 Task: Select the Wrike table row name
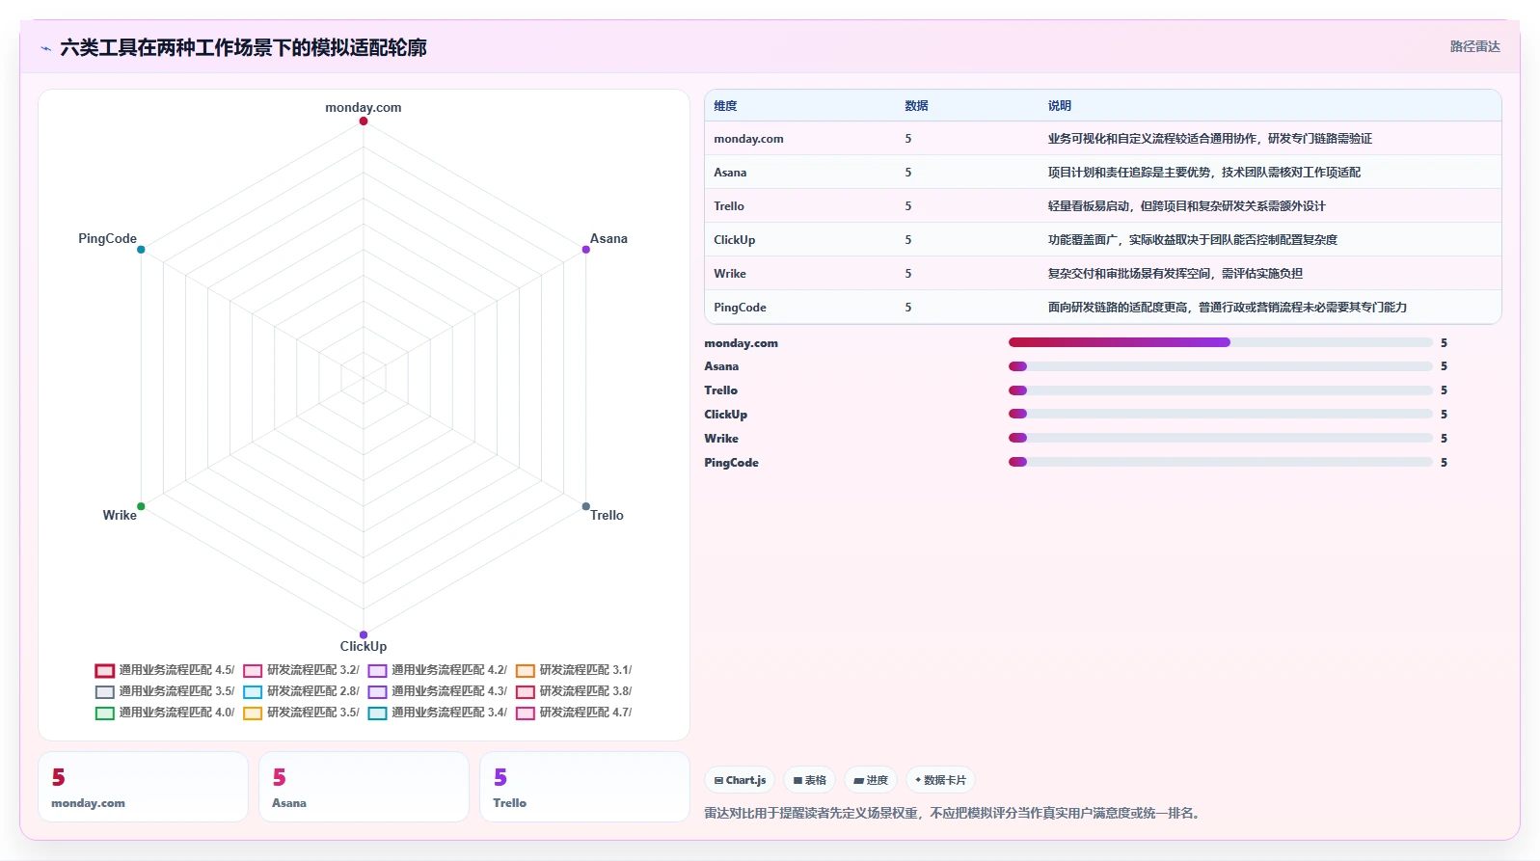point(730,274)
